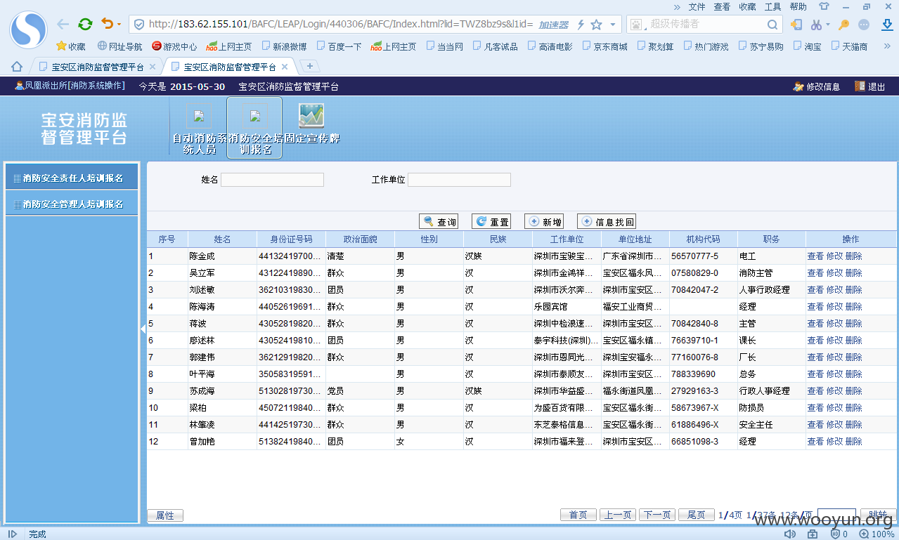The width and height of the screenshot is (899, 540).
Task: Click 修改 for 吴立军 row
Action: [834, 273]
